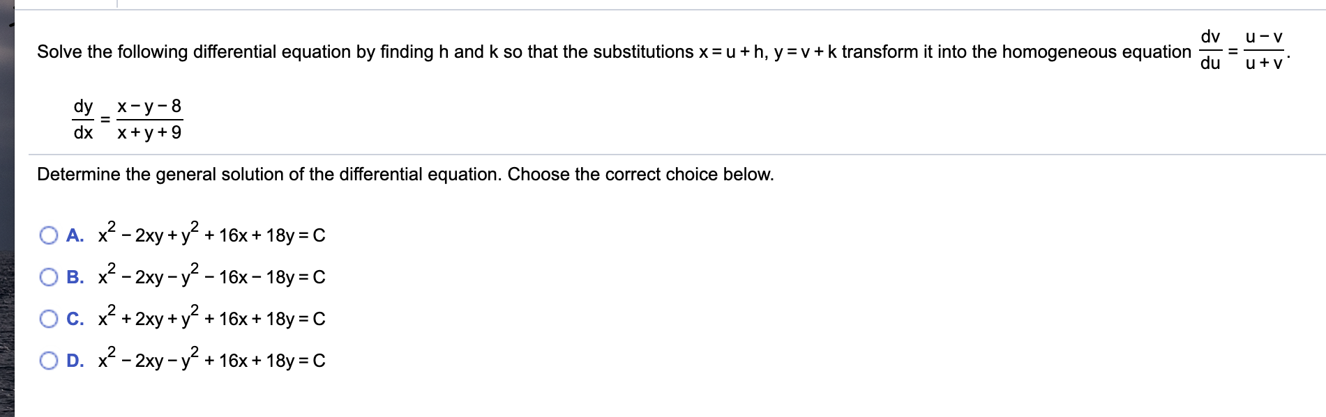
Task: Select radio button for choice C
Action: tap(48, 319)
